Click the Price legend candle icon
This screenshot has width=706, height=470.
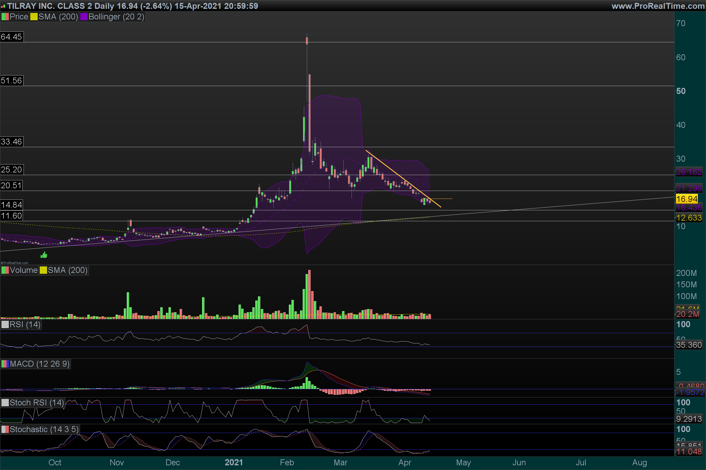(5, 17)
